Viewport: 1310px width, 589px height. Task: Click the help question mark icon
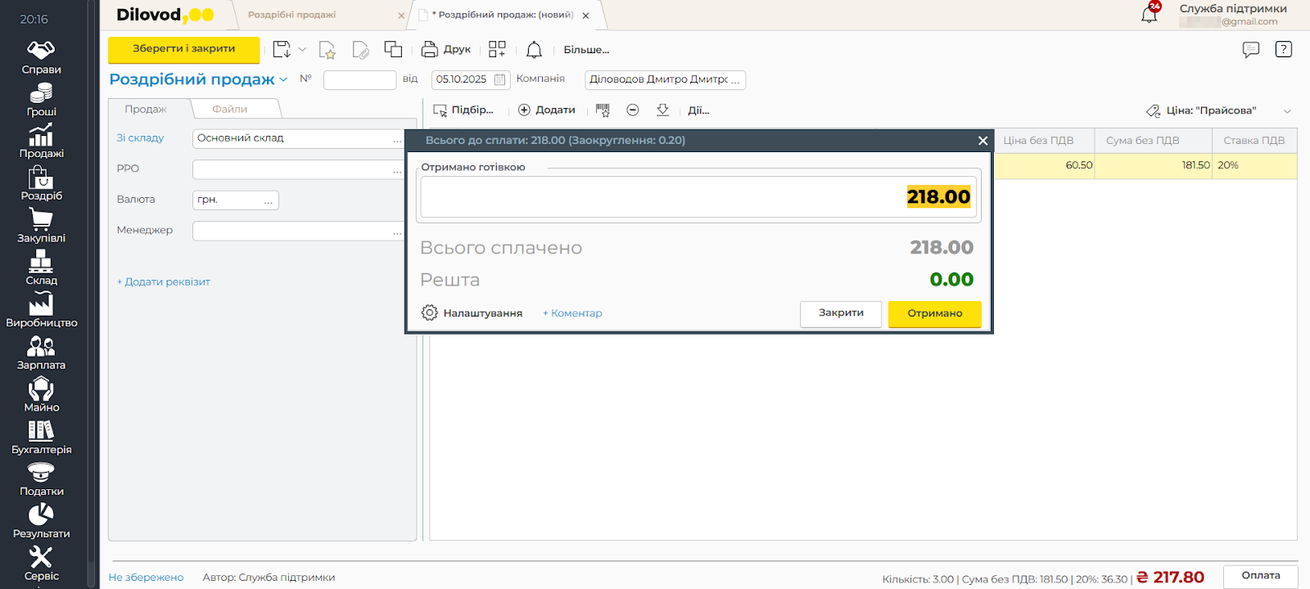(1283, 50)
